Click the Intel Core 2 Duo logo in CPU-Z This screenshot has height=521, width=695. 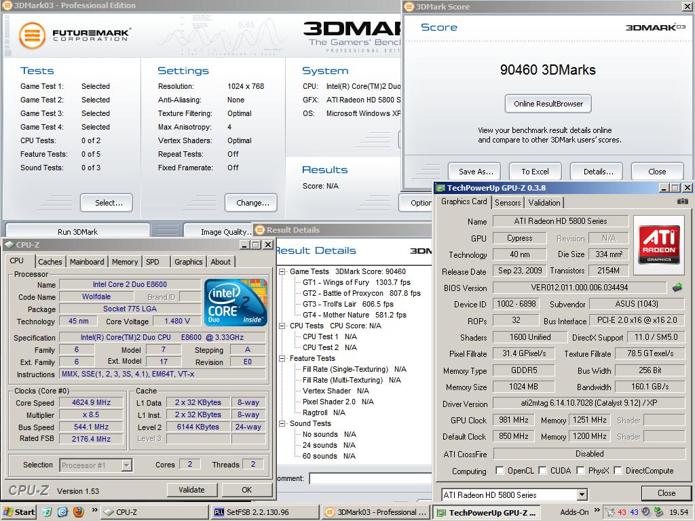click(236, 302)
